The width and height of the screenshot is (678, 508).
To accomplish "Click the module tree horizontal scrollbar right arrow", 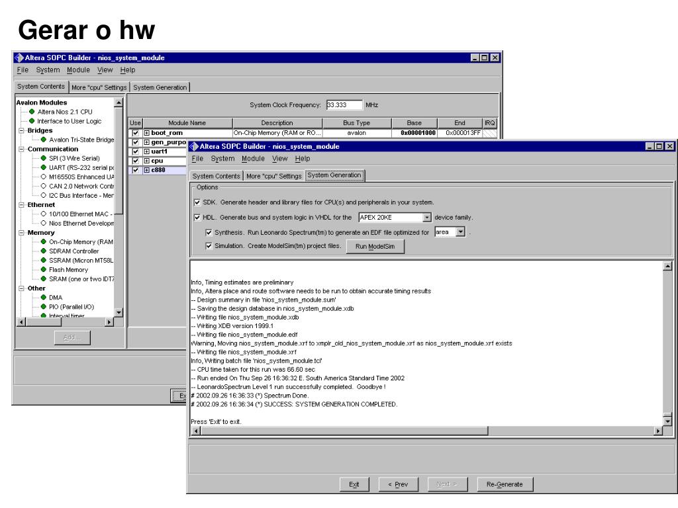I will pyautogui.click(x=109, y=322).
